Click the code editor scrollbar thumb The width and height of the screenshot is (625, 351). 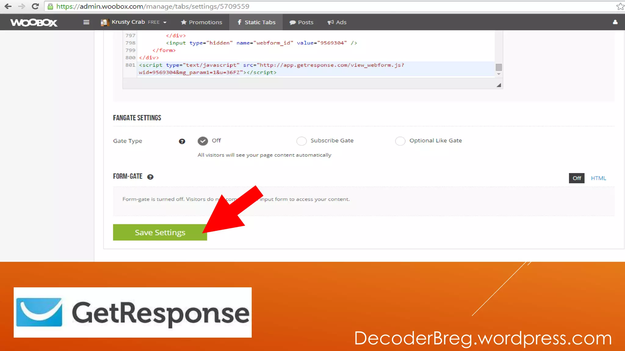point(499,67)
